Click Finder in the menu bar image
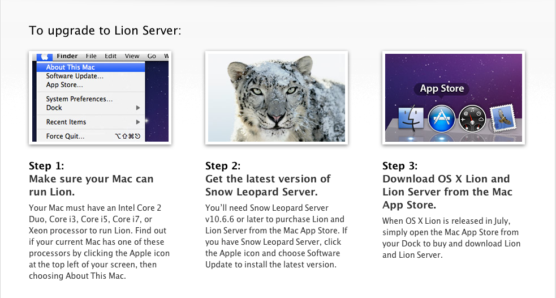556x298 pixels. coord(67,56)
